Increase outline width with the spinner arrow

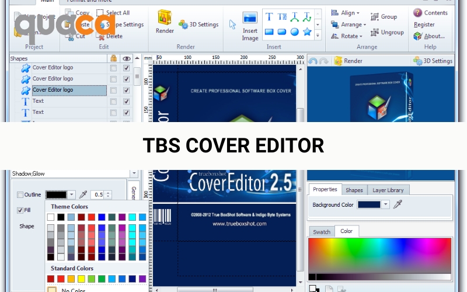tap(108, 193)
